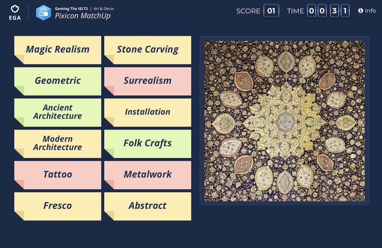Image resolution: width=382 pixels, height=248 pixels.
Task: Choose the Stone Carving card
Action: pyautogui.click(x=148, y=50)
